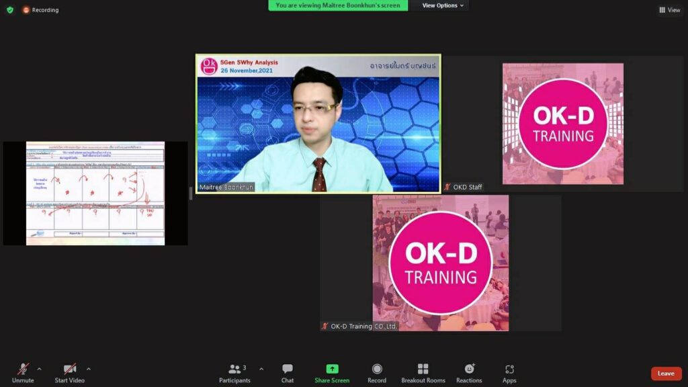This screenshot has height=387, width=688.
Task: Click the green encryption shield icon
Action: coord(10,9)
